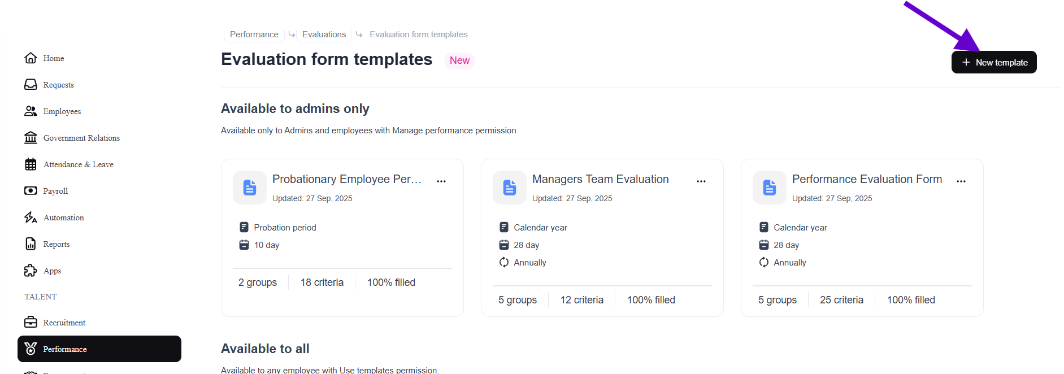1064x374 pixels.
Task: Open Requests via the inbox icon
Action: point(31,85)
